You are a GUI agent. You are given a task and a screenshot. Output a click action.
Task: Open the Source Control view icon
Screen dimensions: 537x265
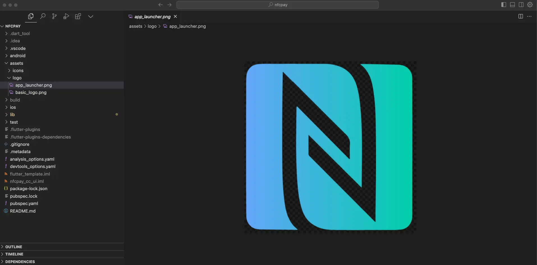click(x=54, y=16)
